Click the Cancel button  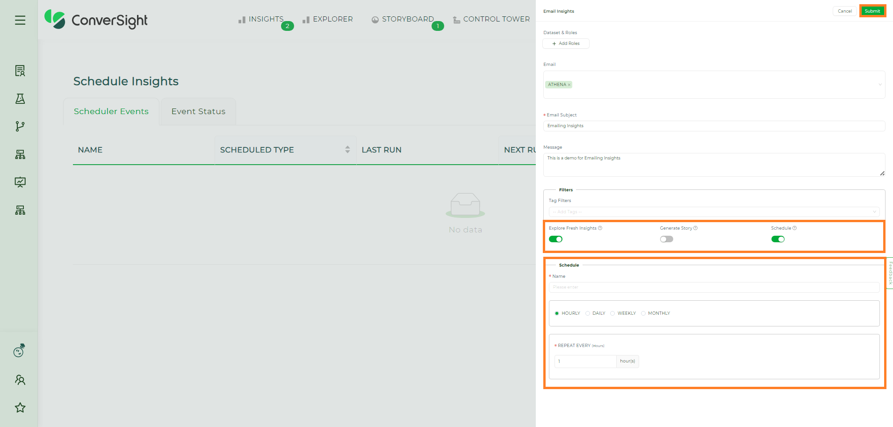coord(845,11)
